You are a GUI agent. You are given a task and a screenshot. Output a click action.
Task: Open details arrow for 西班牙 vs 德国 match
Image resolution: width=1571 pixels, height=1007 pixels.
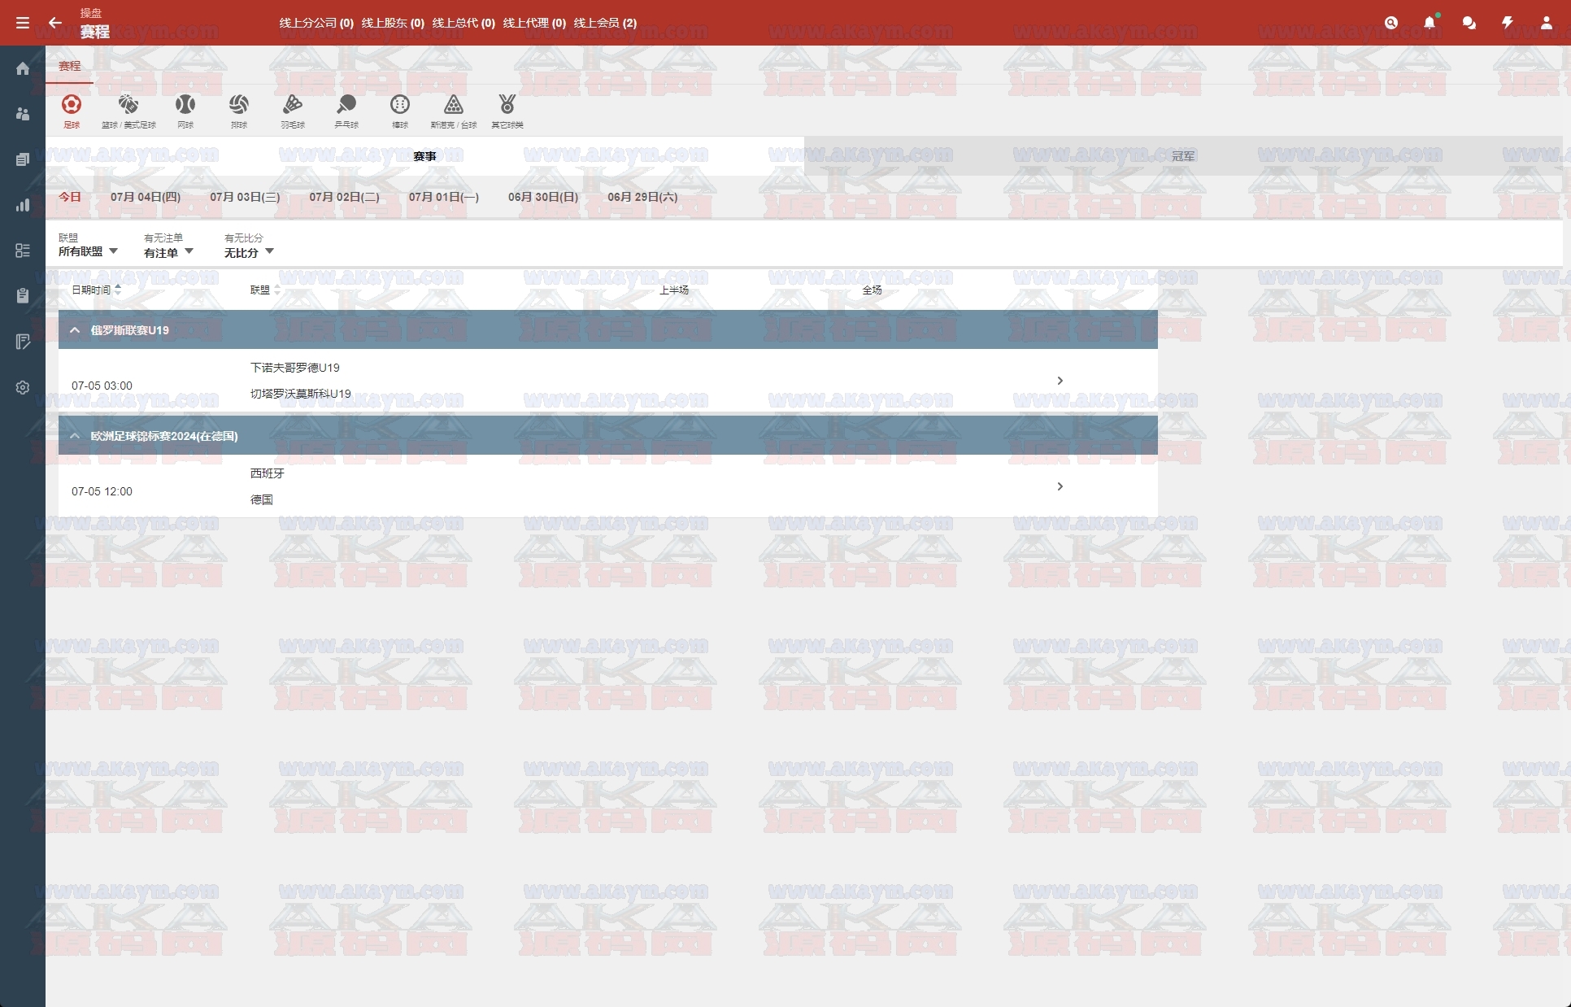(x=1060, y=486)
